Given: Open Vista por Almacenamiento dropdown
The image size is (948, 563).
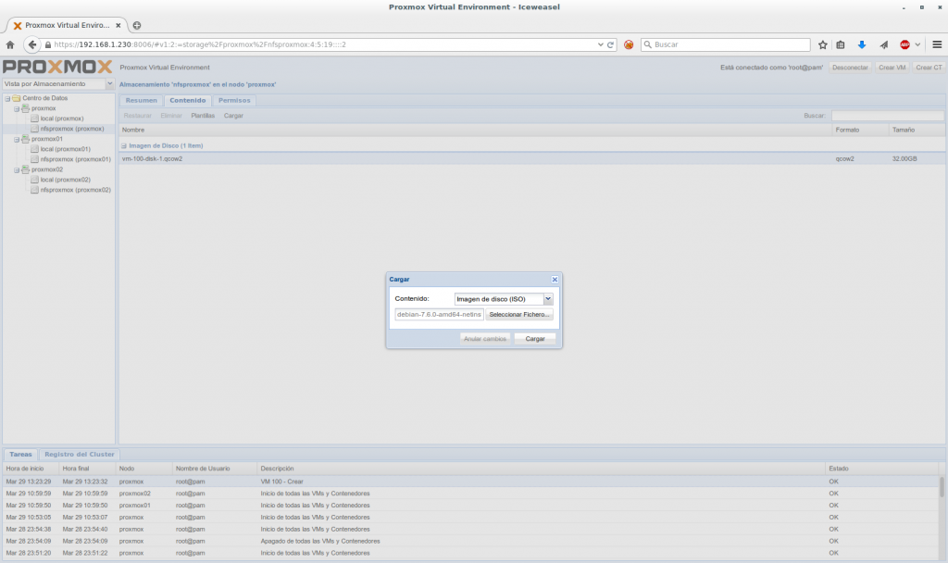Looking at the screenshot, I should (109, 83).
